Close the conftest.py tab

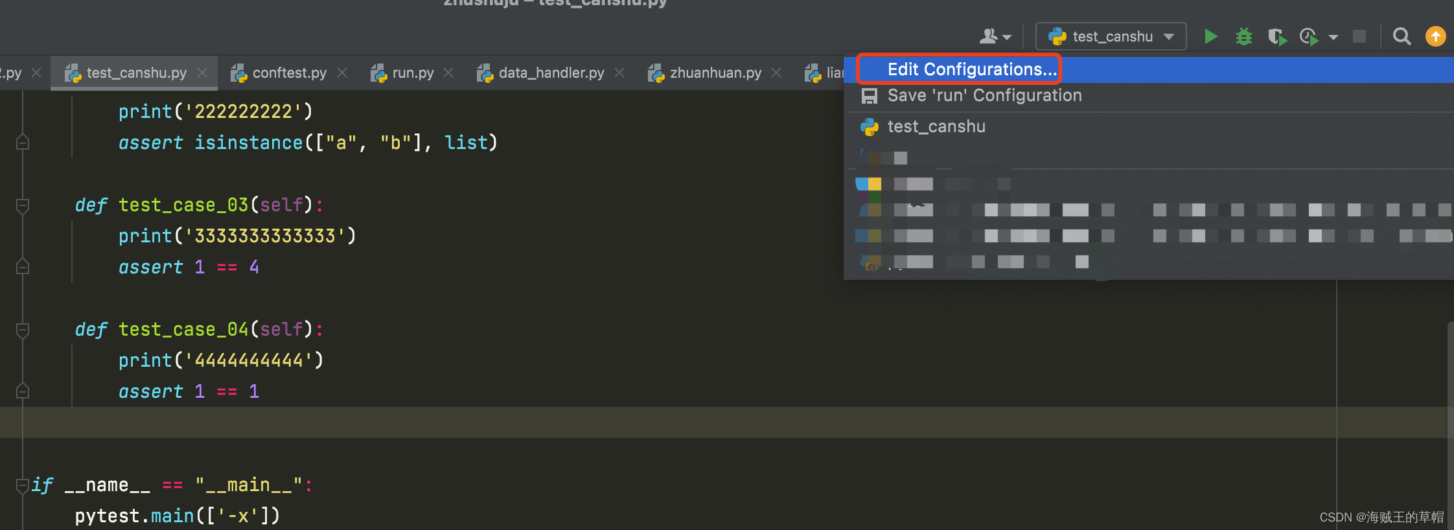click(342, 73)
